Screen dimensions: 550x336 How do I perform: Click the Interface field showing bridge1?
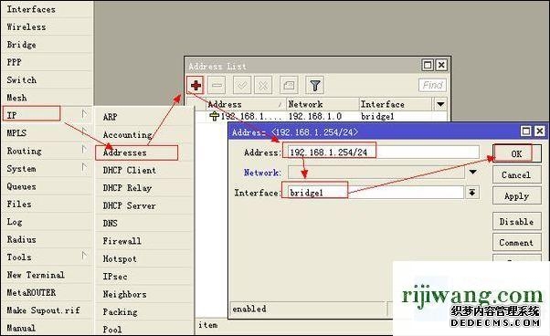[375, 193]
